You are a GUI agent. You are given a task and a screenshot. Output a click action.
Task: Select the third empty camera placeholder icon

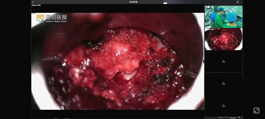click(x=223, y=106)
